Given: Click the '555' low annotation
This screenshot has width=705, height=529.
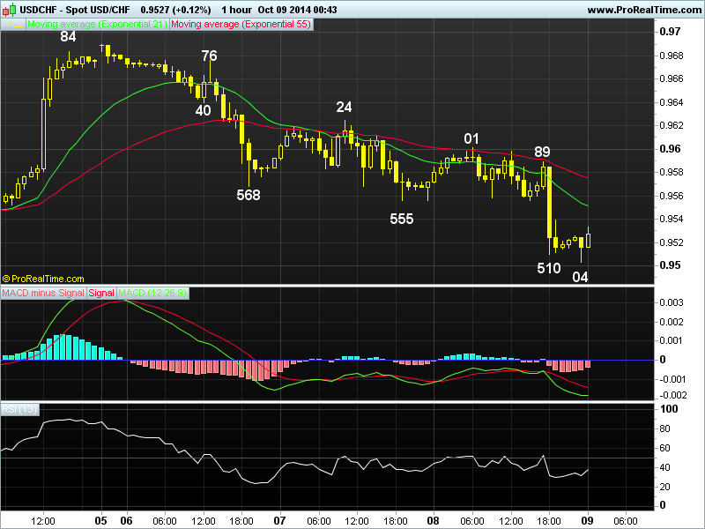Looking at the screenshot, I should (x=402, y=219).
